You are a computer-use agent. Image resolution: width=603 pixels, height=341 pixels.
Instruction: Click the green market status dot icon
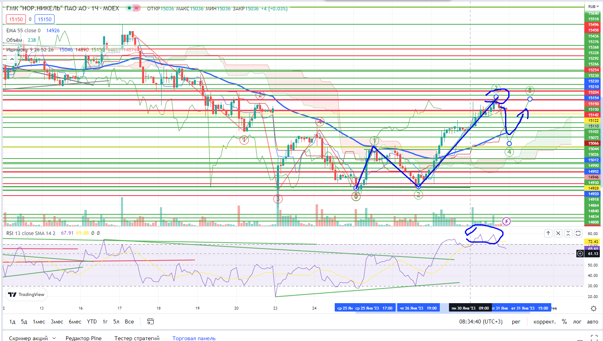(x=129, y=8)
